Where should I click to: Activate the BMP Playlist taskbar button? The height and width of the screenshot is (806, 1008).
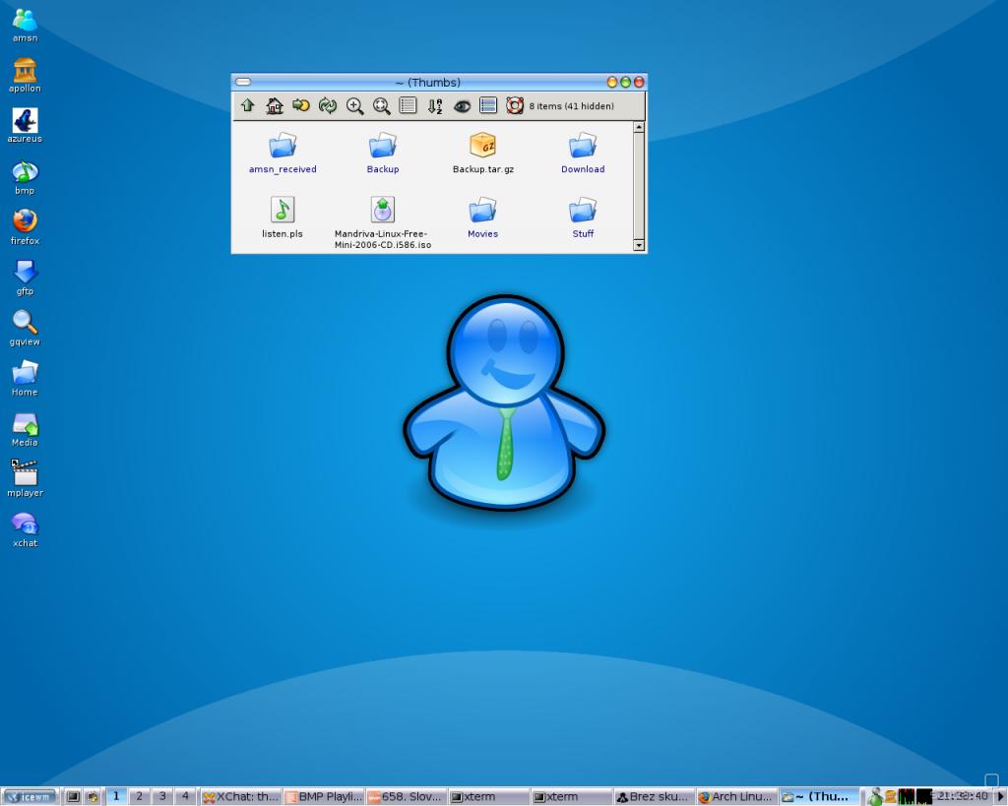324,797
